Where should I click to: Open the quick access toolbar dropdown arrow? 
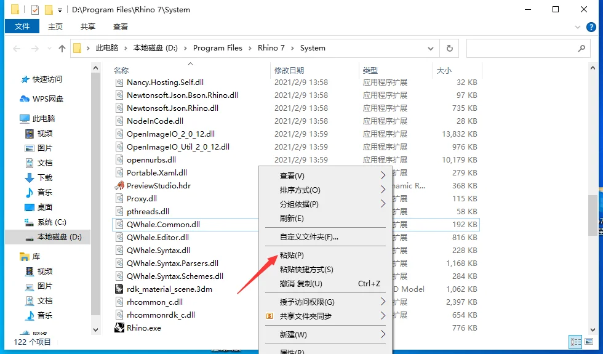tap(60, 10)
